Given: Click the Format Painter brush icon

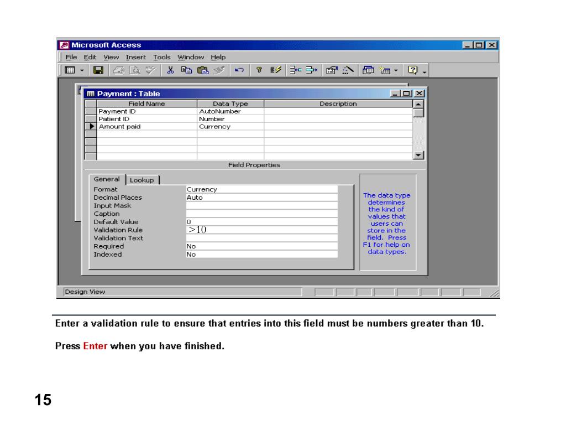Looking at the screenshot, I should (x=219, y=70).
